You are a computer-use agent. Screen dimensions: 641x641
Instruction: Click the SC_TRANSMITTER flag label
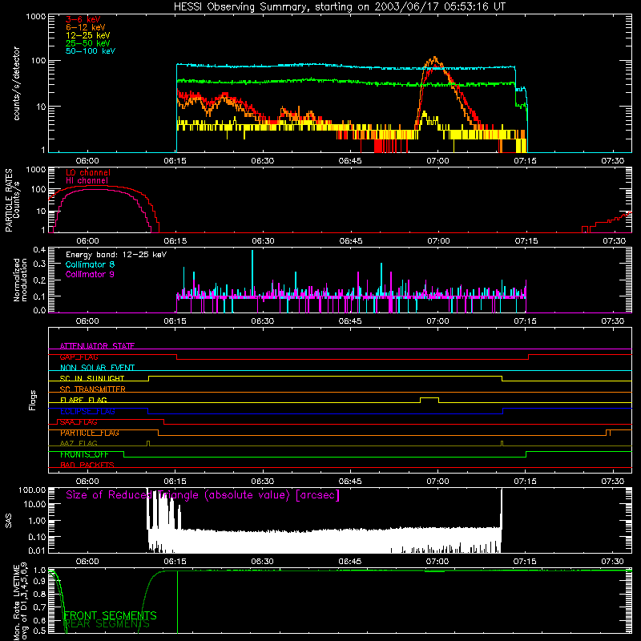[93, 389]
